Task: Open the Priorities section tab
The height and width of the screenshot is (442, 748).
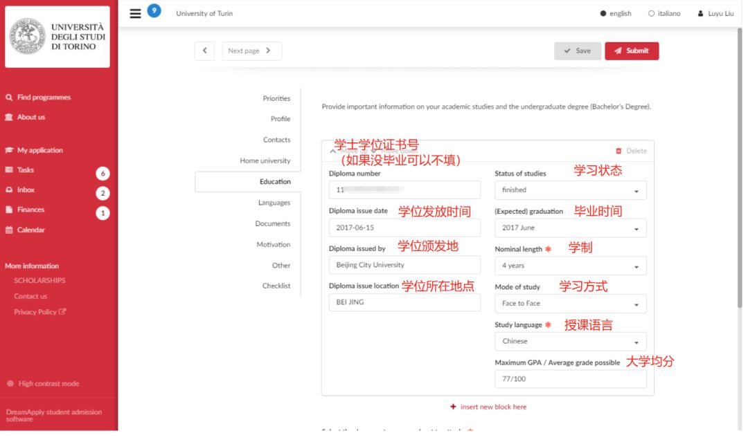Action: click(x=276, y=98)
